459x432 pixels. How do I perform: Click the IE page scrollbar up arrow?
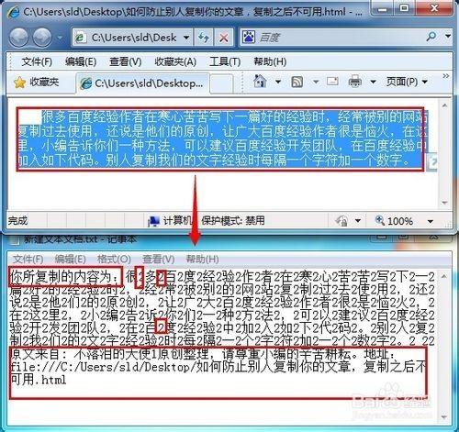[444, 105]
